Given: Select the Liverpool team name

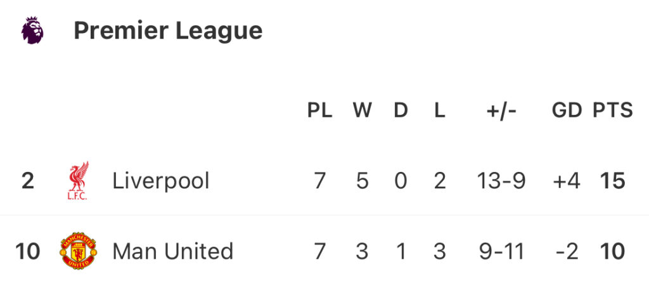Looking at the screenshot, I should tap(161, 181).
